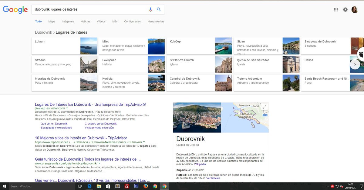Click 'Visita privada excursión' sitelink

point(99,128)
